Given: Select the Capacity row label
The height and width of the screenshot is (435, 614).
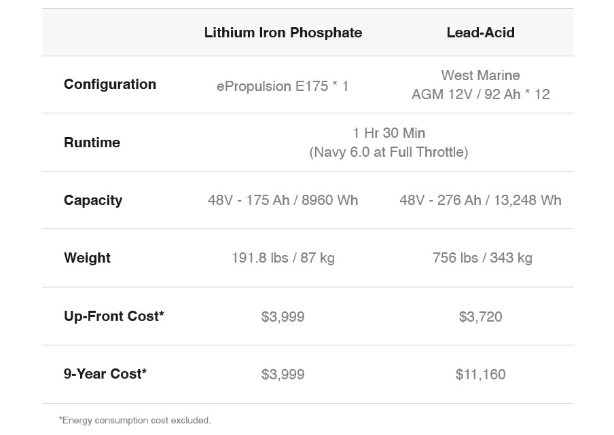Looking at the screenshot, I should tap(93, 200).
